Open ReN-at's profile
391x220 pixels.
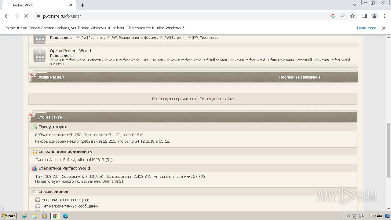pos(69,160)
